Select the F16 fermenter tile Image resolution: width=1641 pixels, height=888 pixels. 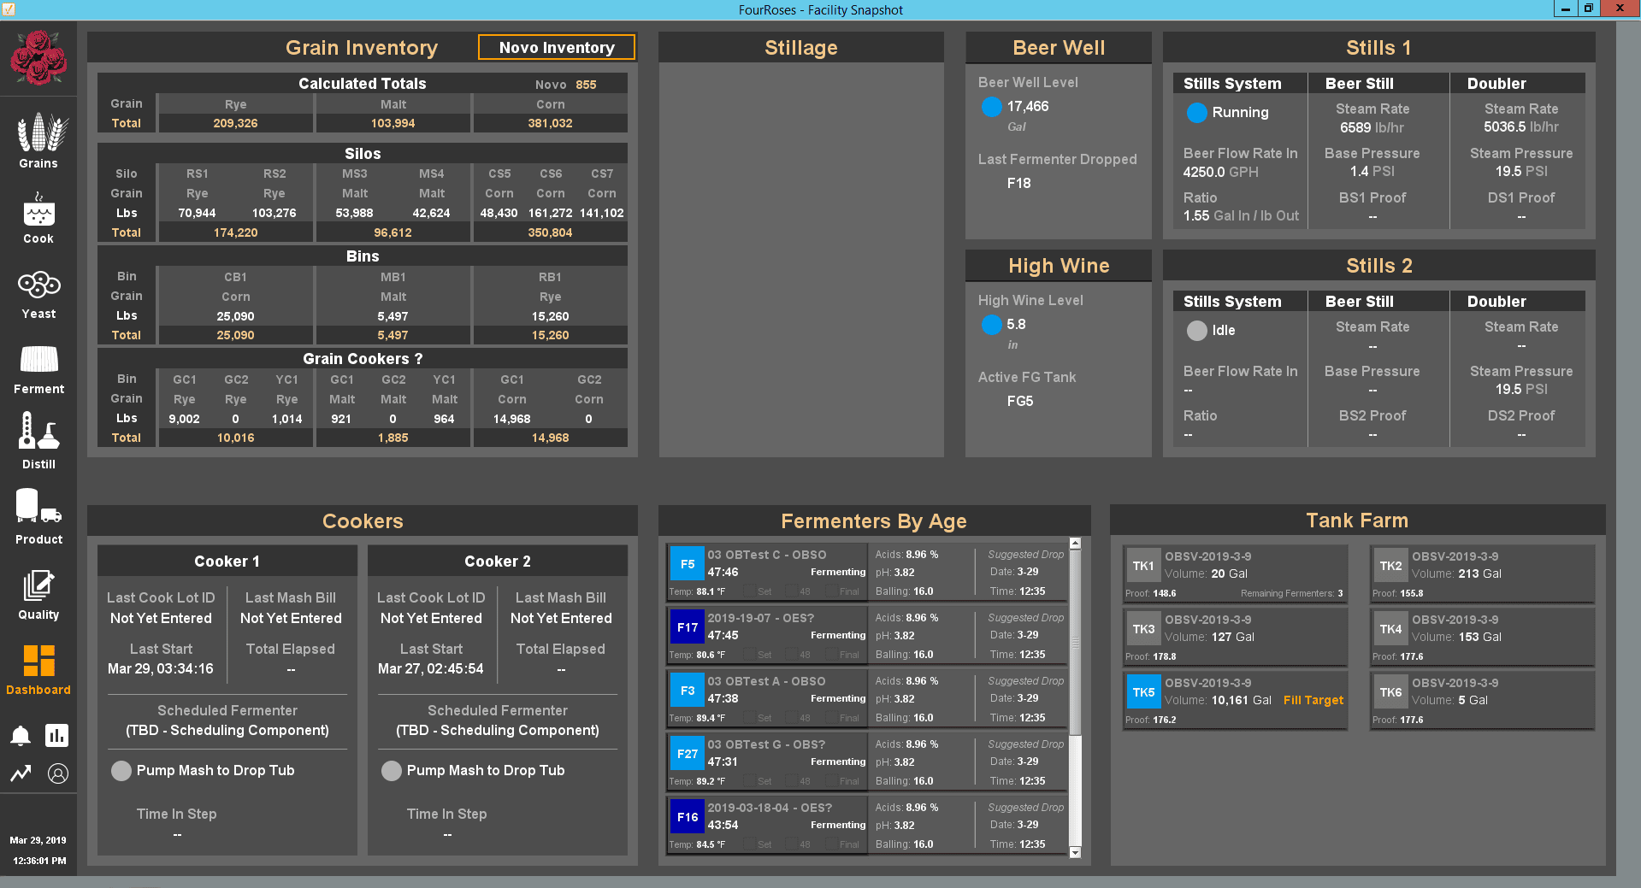pyautogui.click(x=688, y=817)
